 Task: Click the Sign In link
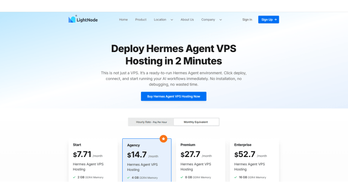(x=247, y=20)
